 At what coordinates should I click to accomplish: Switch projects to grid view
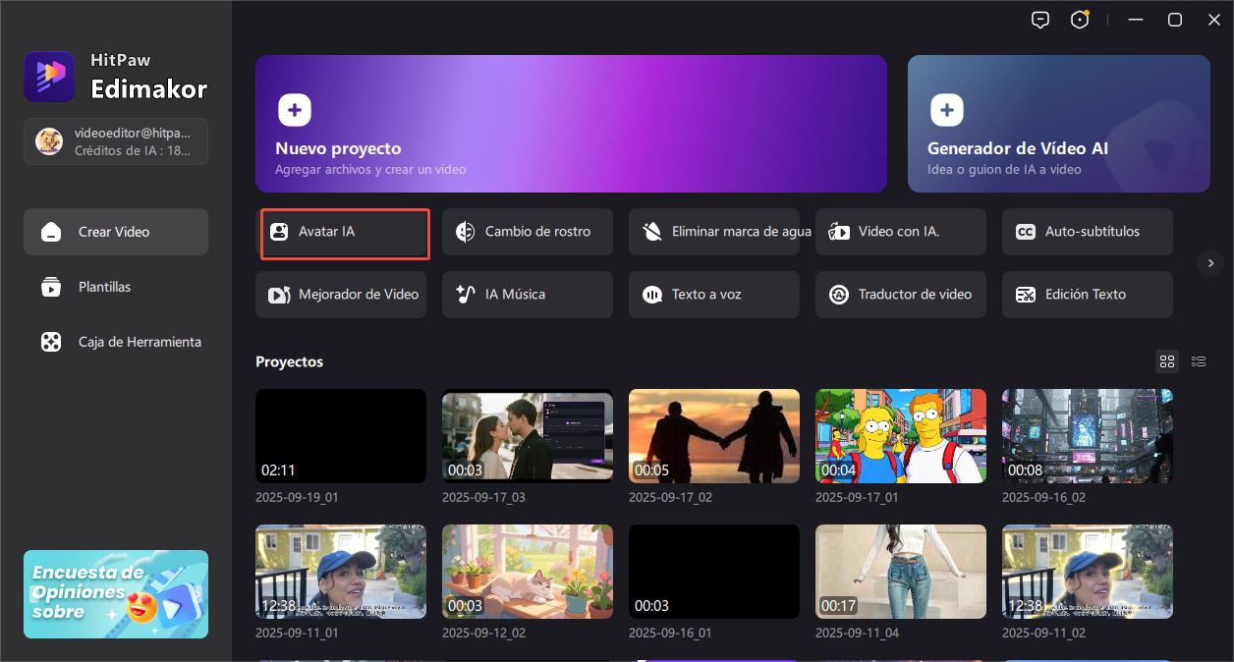[1167, 361]
